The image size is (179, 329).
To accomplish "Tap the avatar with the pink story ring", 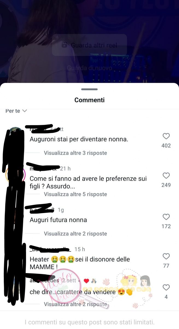I will coord(16,175).
